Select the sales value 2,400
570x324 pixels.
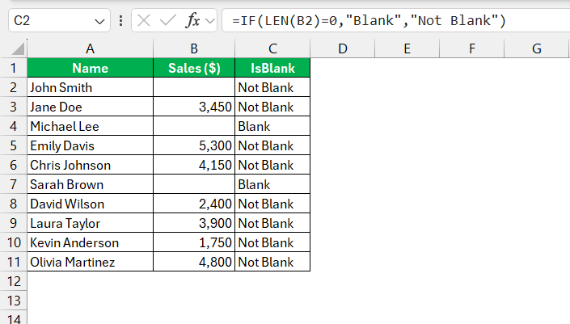[x=194, y=204]
